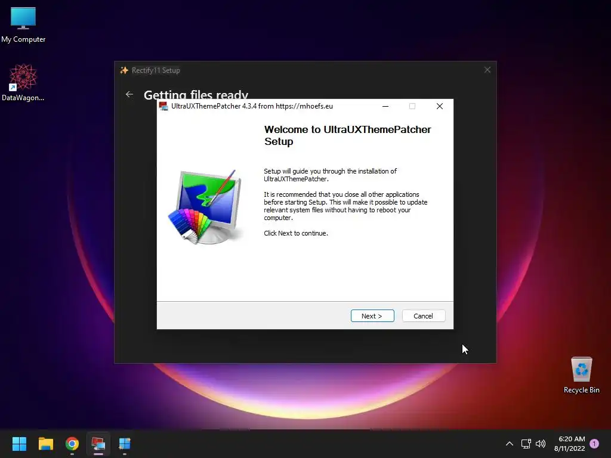The height and width of the screenshot is (458, 611).
Task: Select the Recycle Bin desktop icon
Action: (x=581, y=375)
